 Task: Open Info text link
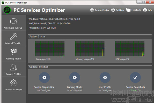pos(150,10)
